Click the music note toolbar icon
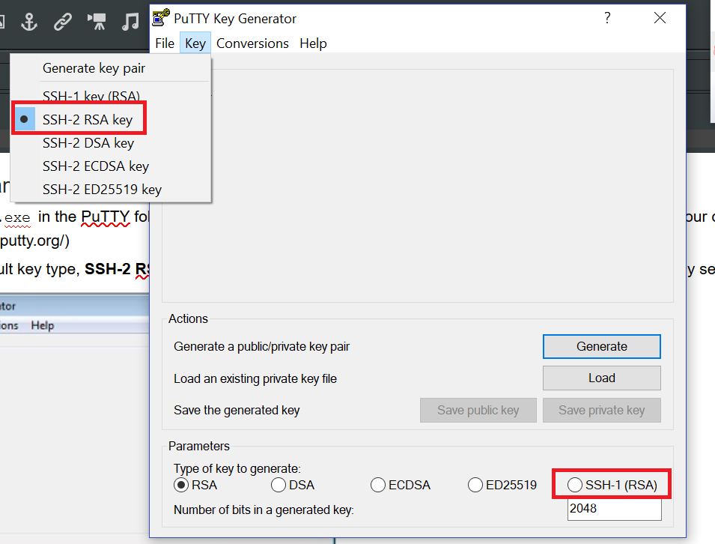Viewport: 715px width, 544px height. 131,22
